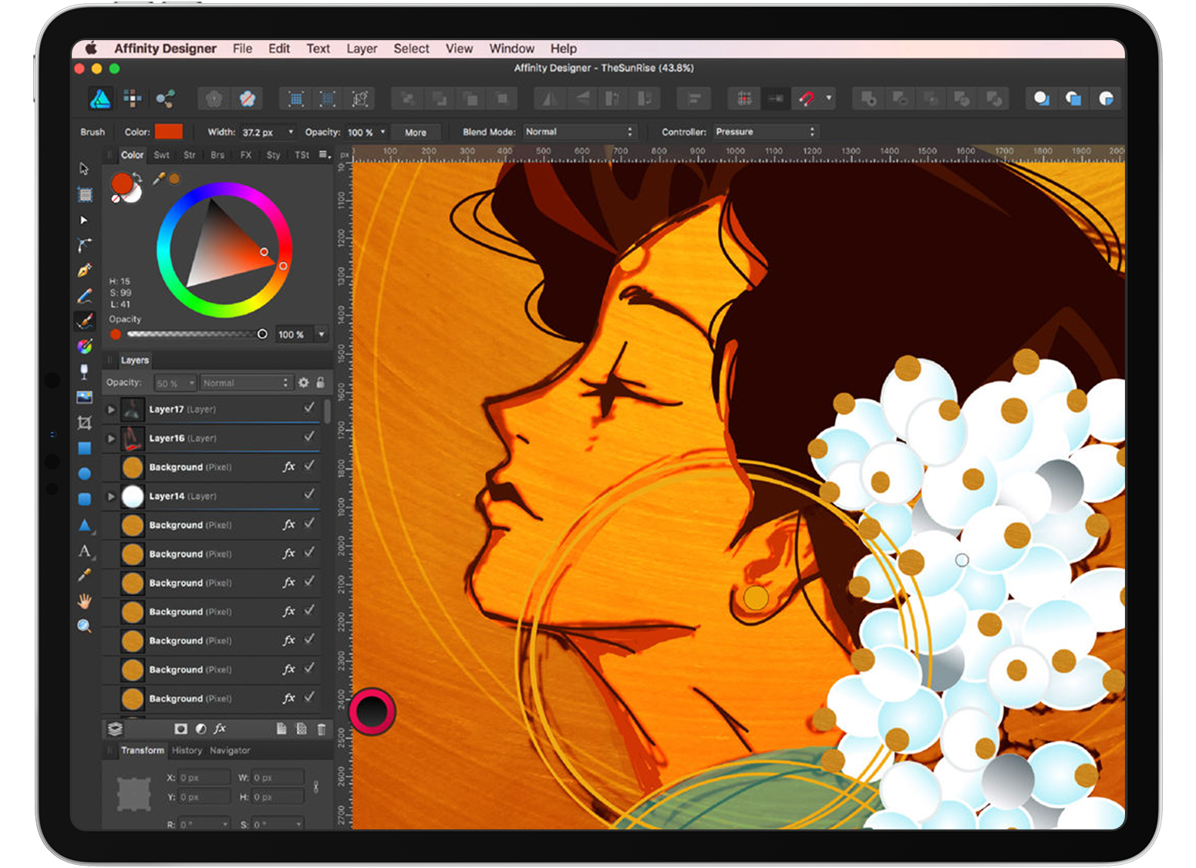Click the brush Color swatch
Screen dimensions: 1196x868
(169, 132)
